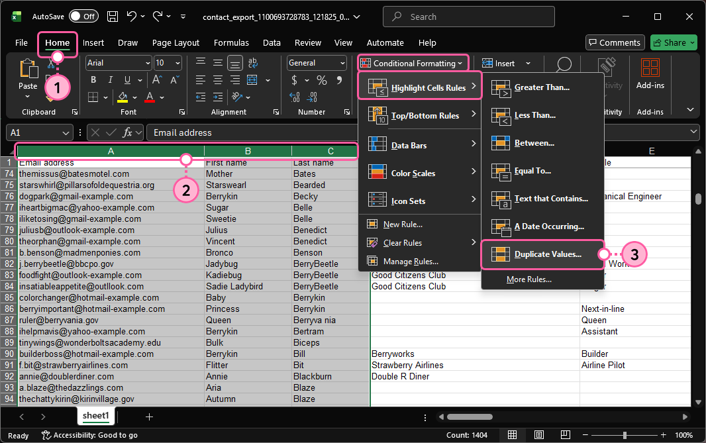Toggle bold formatting
Image resolution: width=706 pixels, height=443 pixels.
click(x=93, y=79)
